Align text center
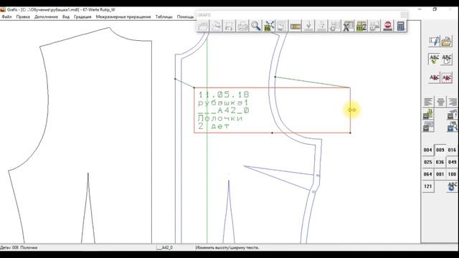 tap(440, 102)
